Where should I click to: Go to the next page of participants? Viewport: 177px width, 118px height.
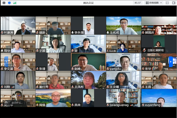tap(171, 62)
